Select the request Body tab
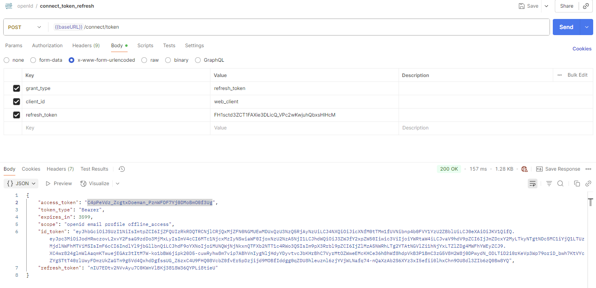This screenshot has width=596, height=288. pos(119,46)
